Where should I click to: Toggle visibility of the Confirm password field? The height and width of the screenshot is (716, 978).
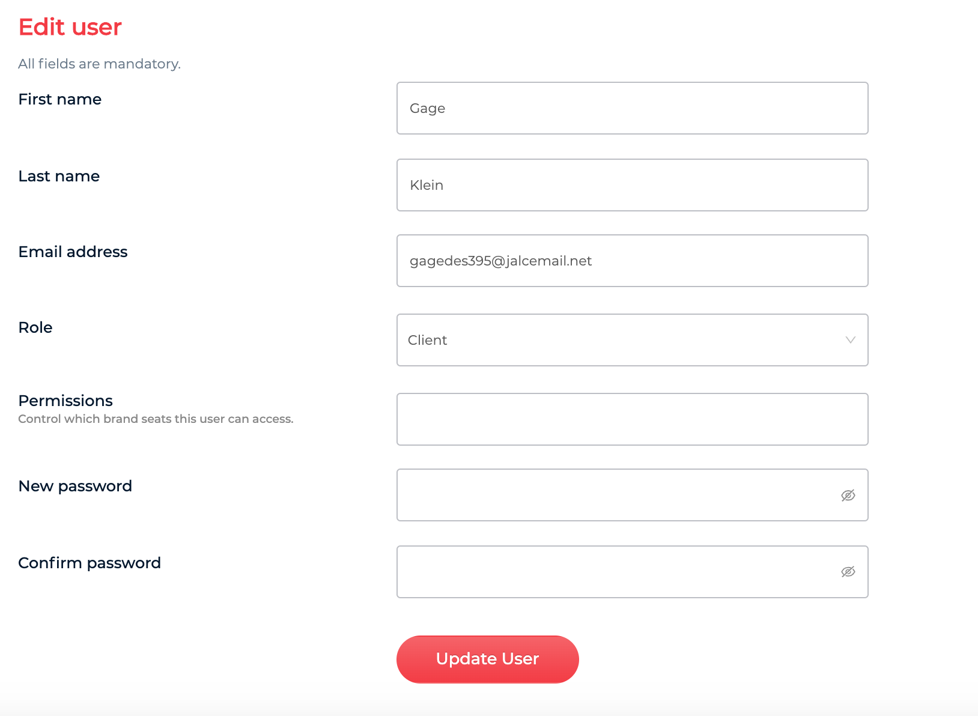848,572
